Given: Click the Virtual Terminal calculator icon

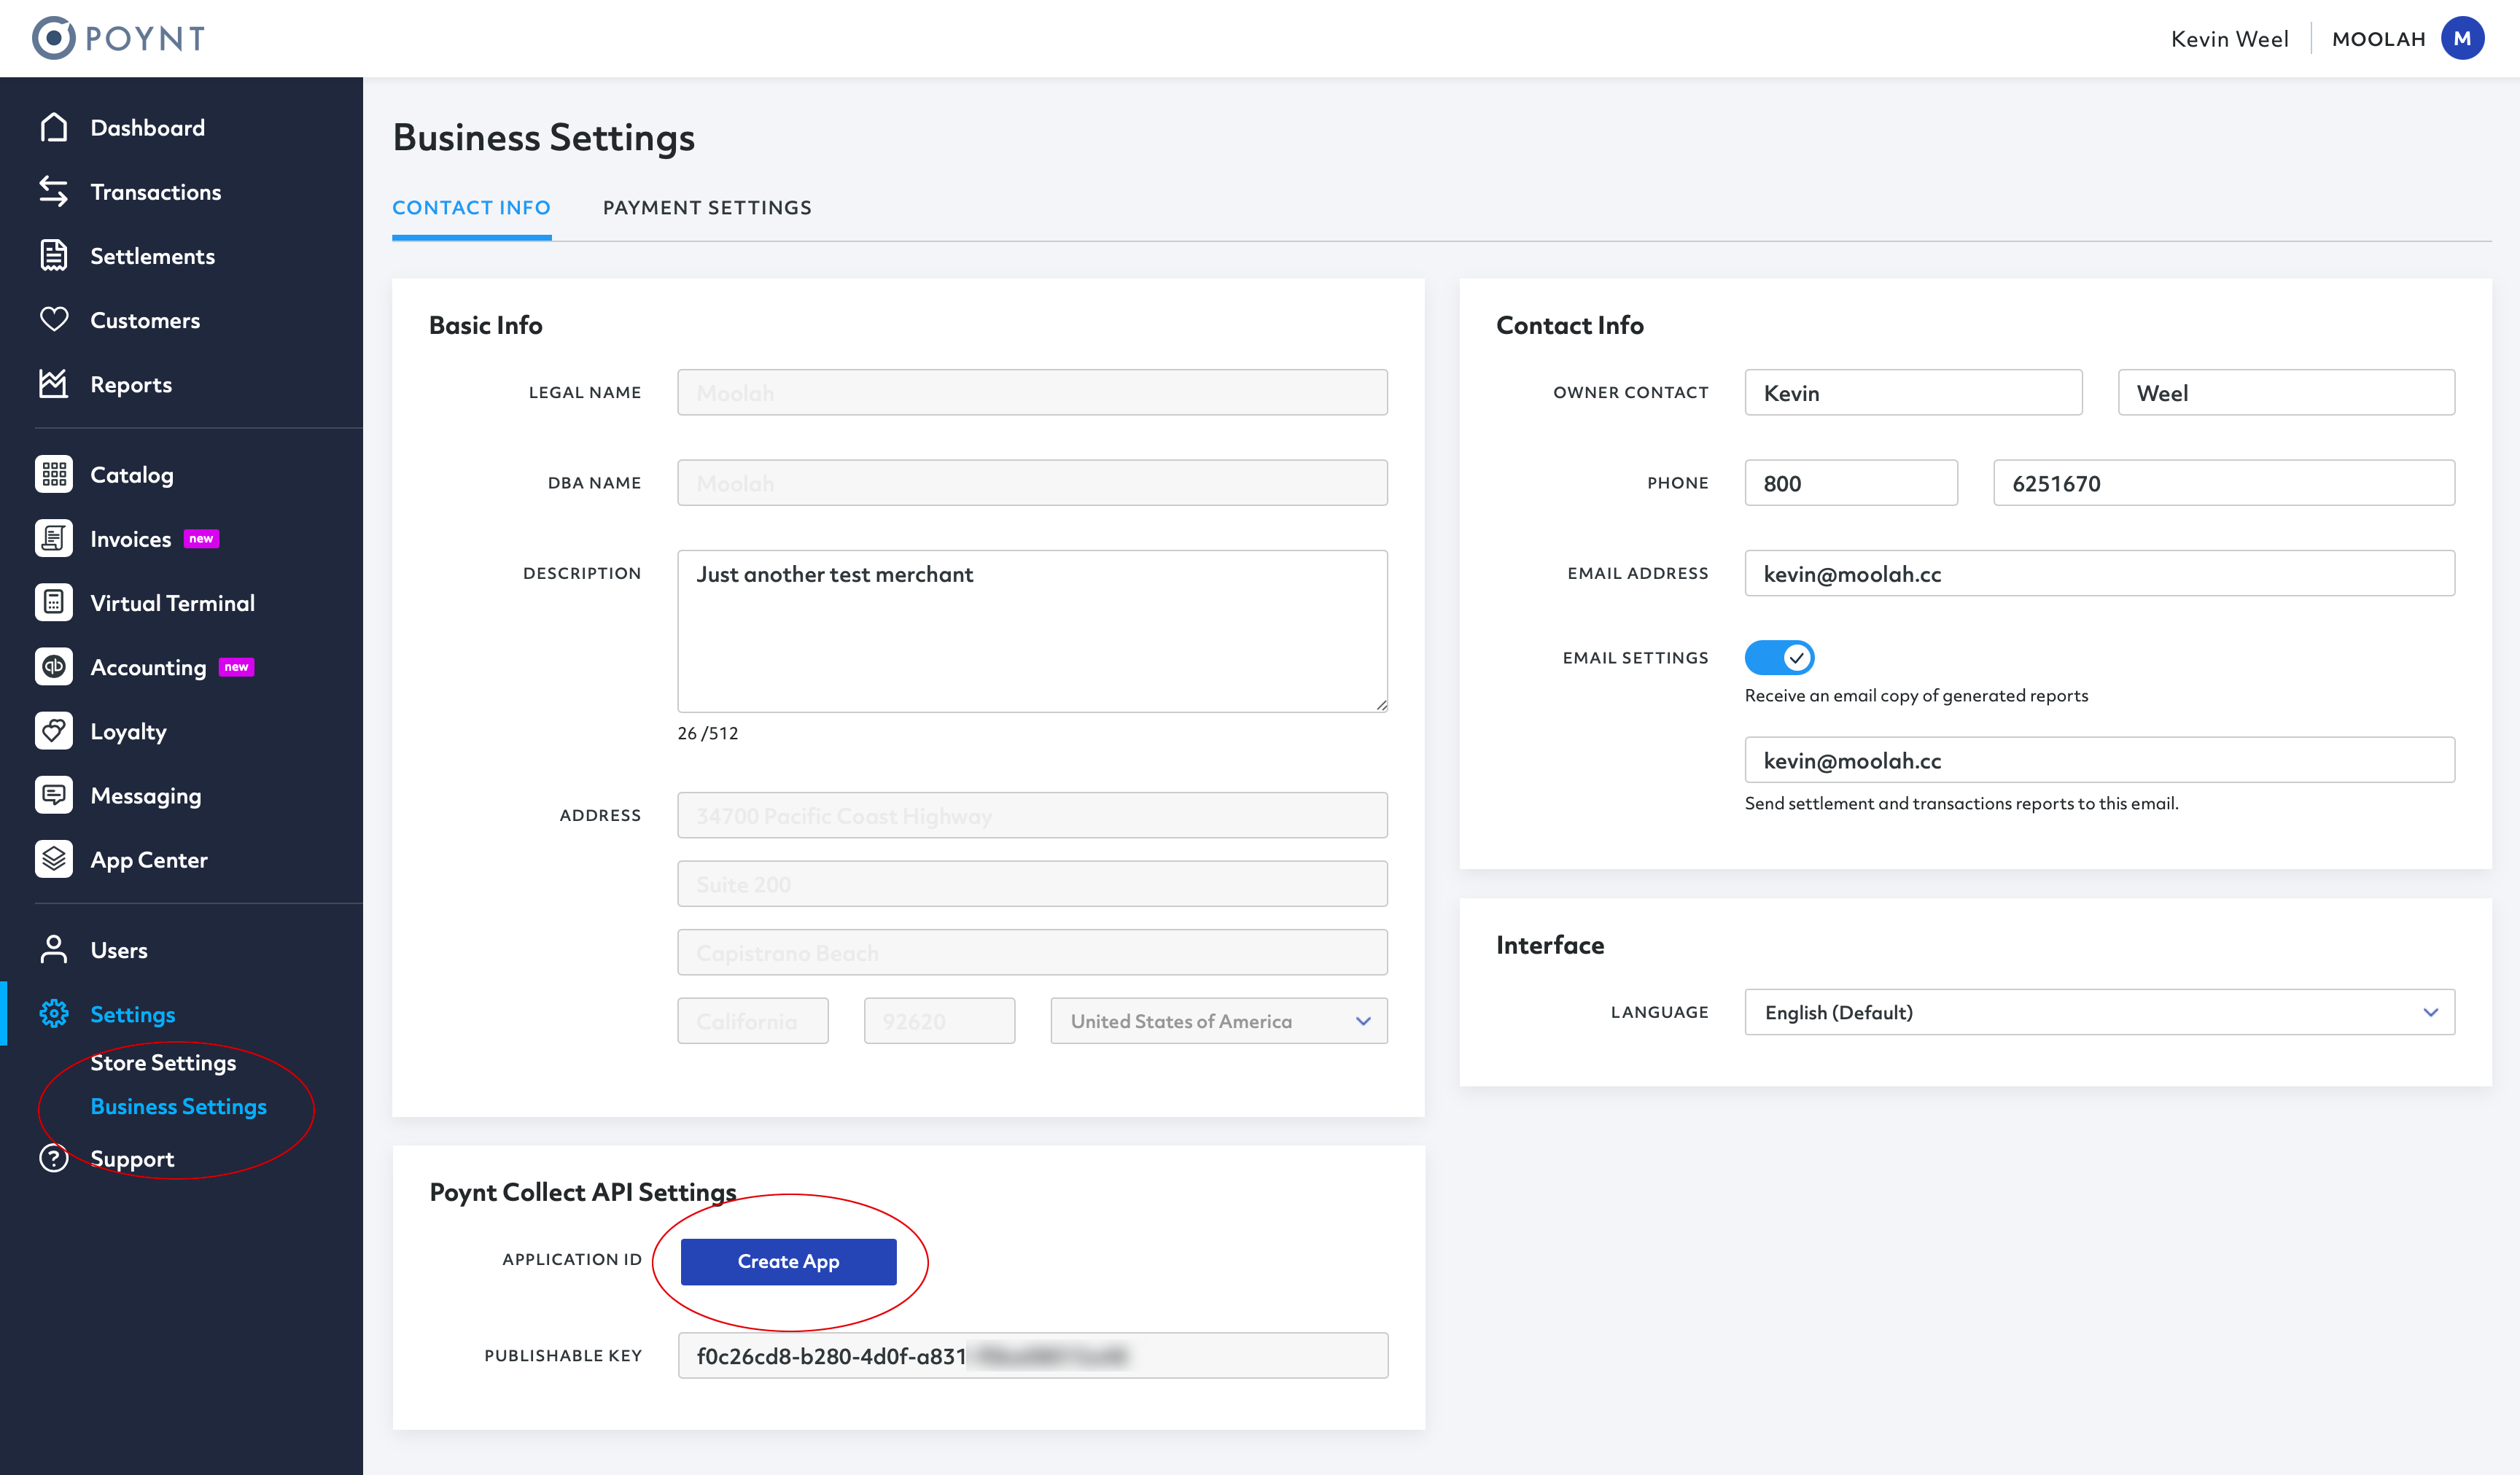Looking at the screenshot, I should (x=54, y=602).
